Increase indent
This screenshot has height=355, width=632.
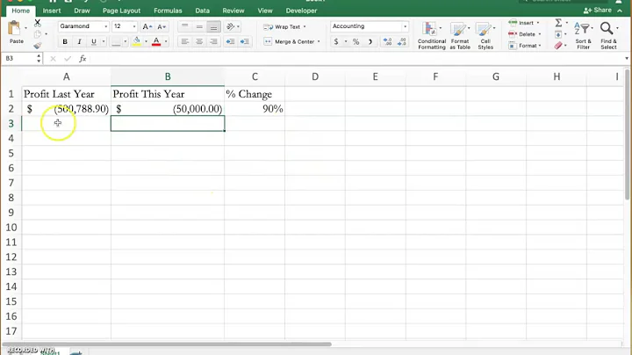pyautogui.click(x=244, y=41)
